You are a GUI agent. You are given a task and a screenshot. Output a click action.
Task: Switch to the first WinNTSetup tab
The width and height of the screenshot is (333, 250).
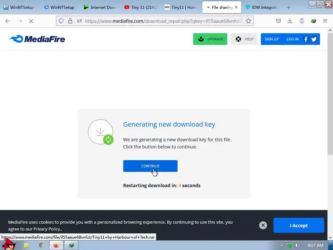point(20,7)
